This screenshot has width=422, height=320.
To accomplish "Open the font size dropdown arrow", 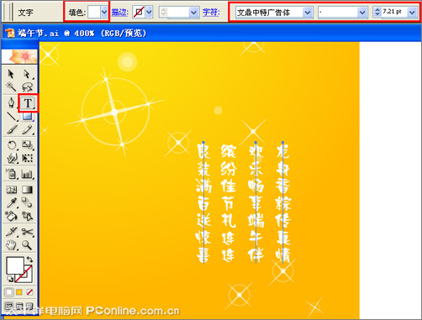I will 412,13.
